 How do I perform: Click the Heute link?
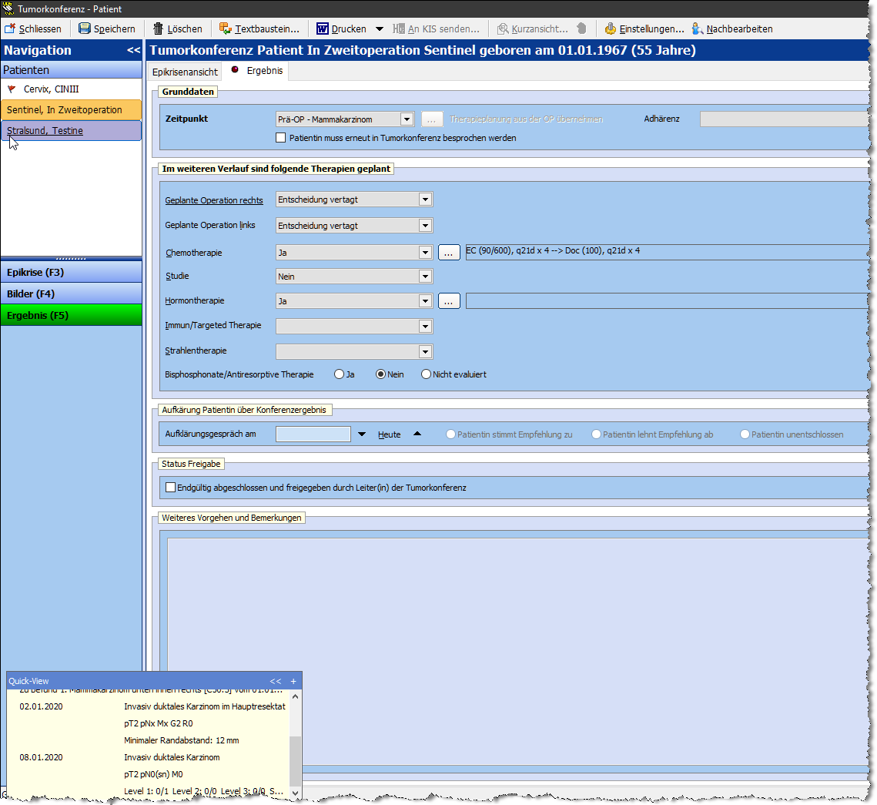click(x=390, y=434)
